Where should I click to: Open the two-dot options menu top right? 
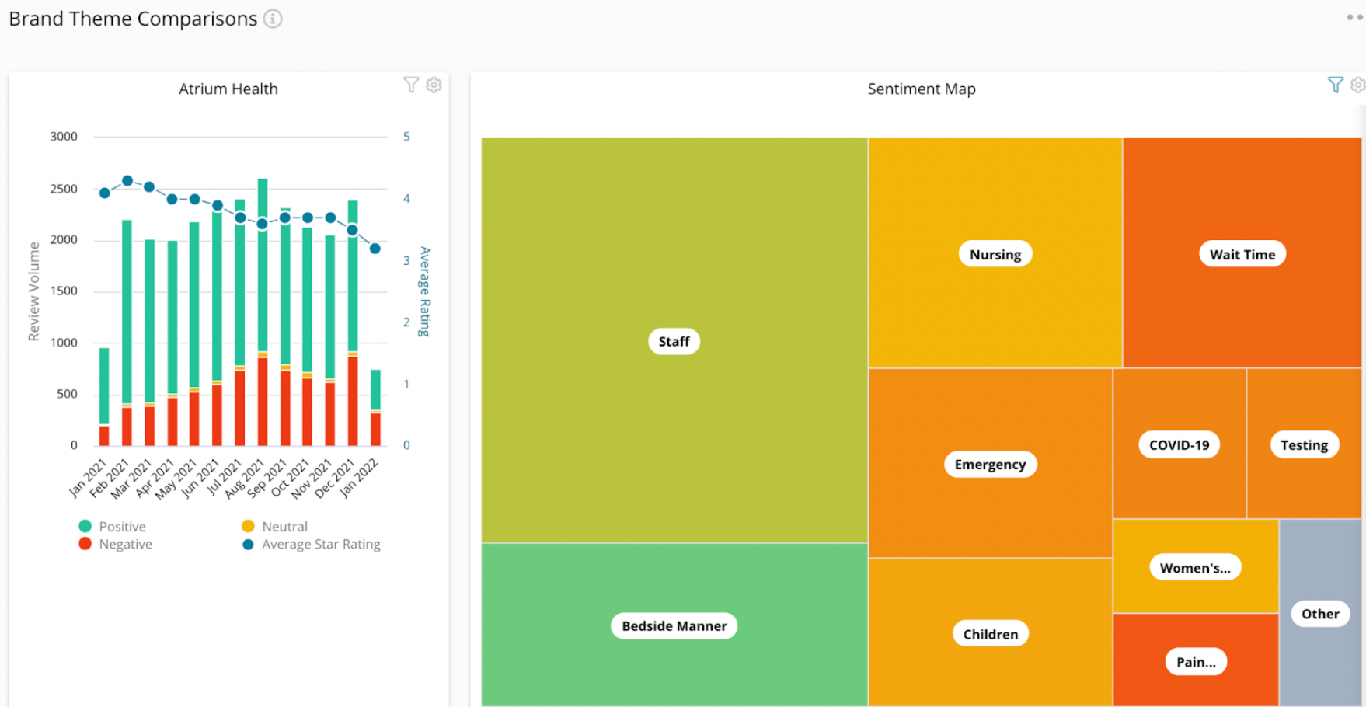[x=1354, y=16]
